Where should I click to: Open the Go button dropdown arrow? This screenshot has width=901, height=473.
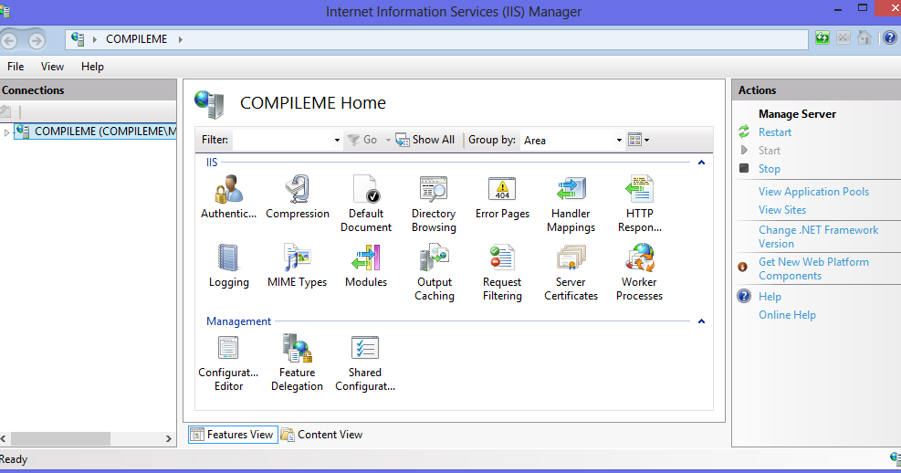pos(388,141)
